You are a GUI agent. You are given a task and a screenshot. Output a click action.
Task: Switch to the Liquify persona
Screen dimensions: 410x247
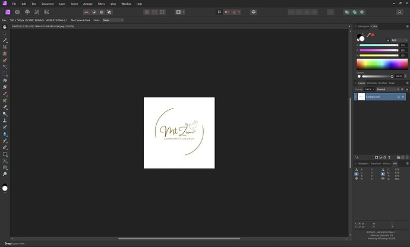click(x=17, y=12)
